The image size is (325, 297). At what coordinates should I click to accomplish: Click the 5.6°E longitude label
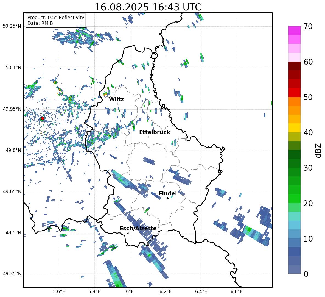tap(59, 292)
